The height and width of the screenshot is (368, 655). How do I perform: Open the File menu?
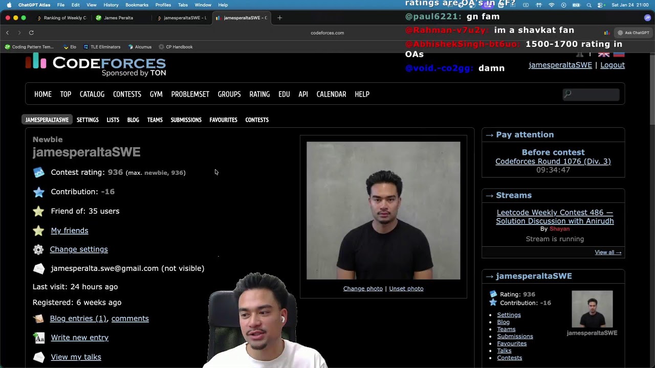pos(61,5)
